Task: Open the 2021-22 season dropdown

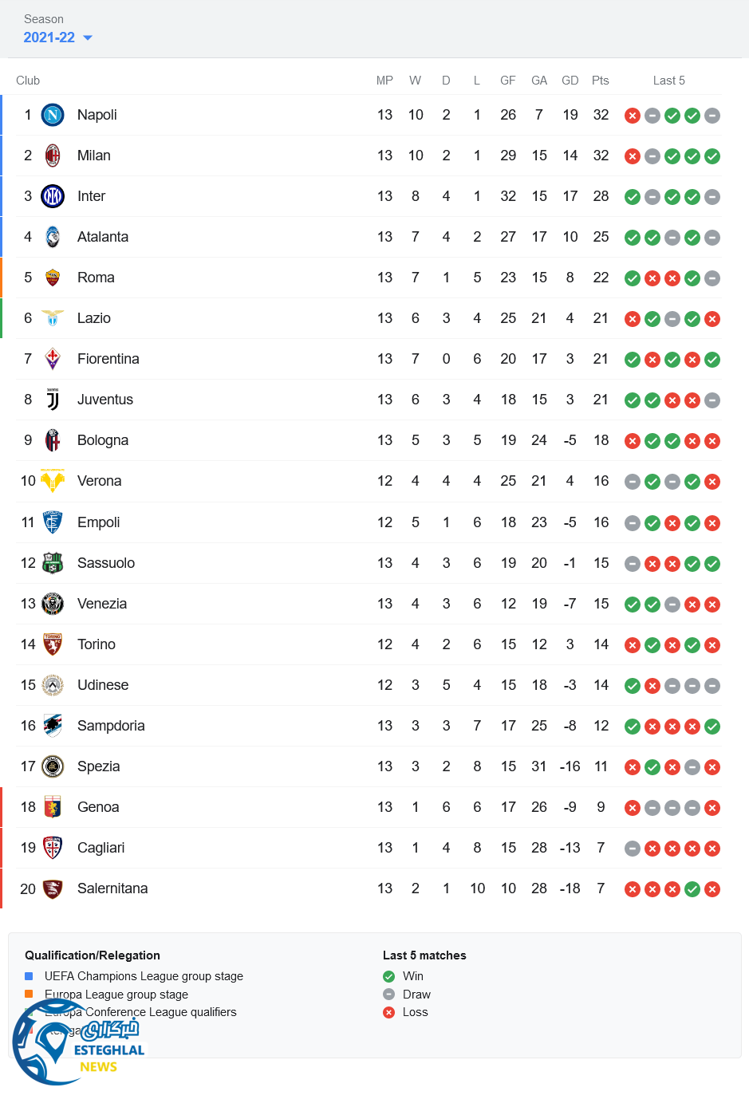Action: pos(57,37)
